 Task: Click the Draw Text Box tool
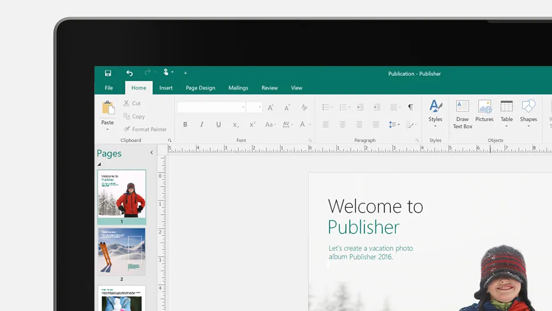coord(463,114)
